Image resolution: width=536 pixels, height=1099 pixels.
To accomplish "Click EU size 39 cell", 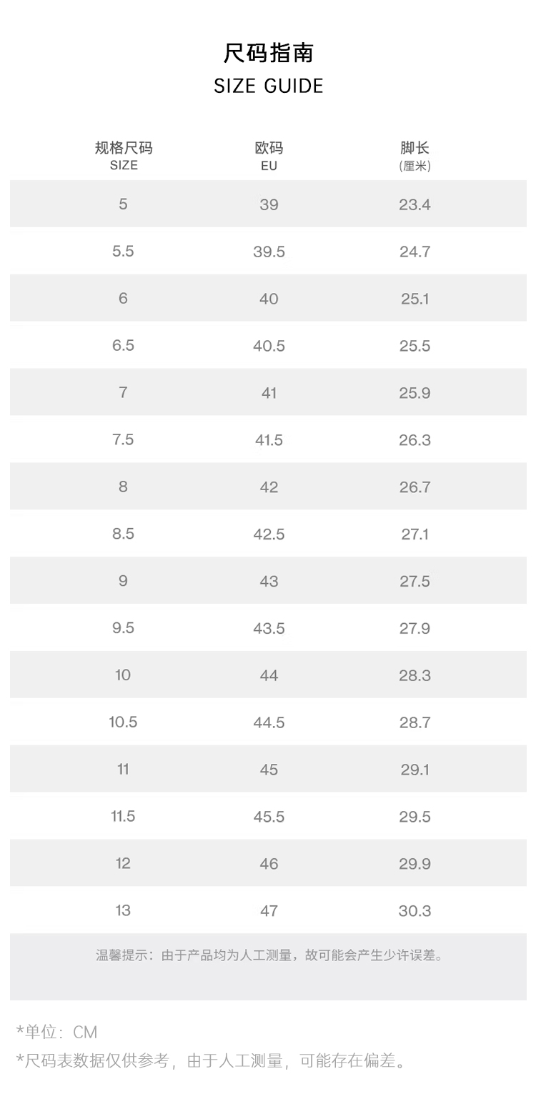I will 269,204.
